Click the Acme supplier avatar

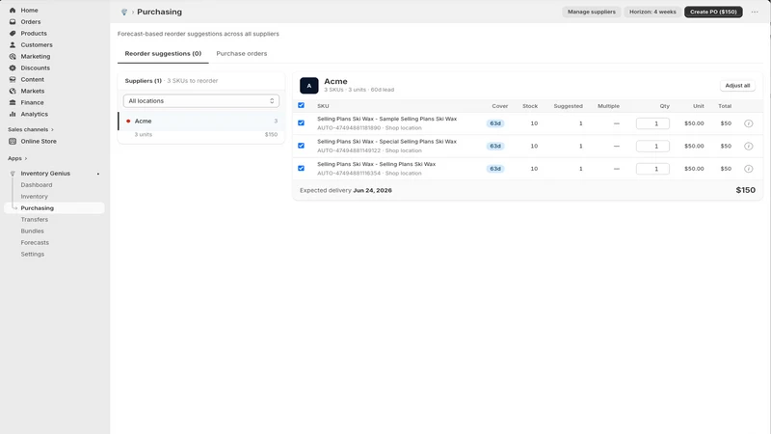pos(309,86)
